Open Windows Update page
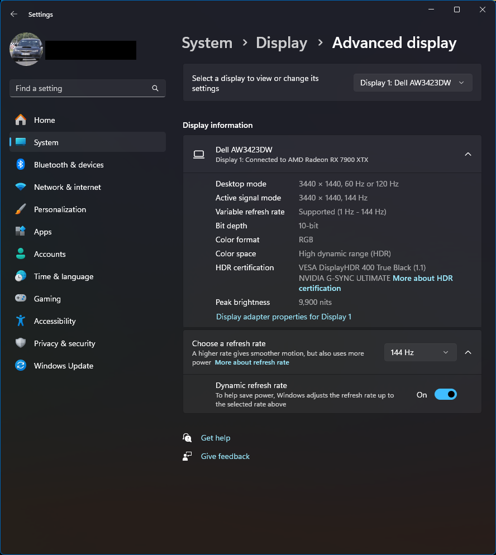Image resolution: width=496 pixels, height=555 pixels. coord(88,365)
